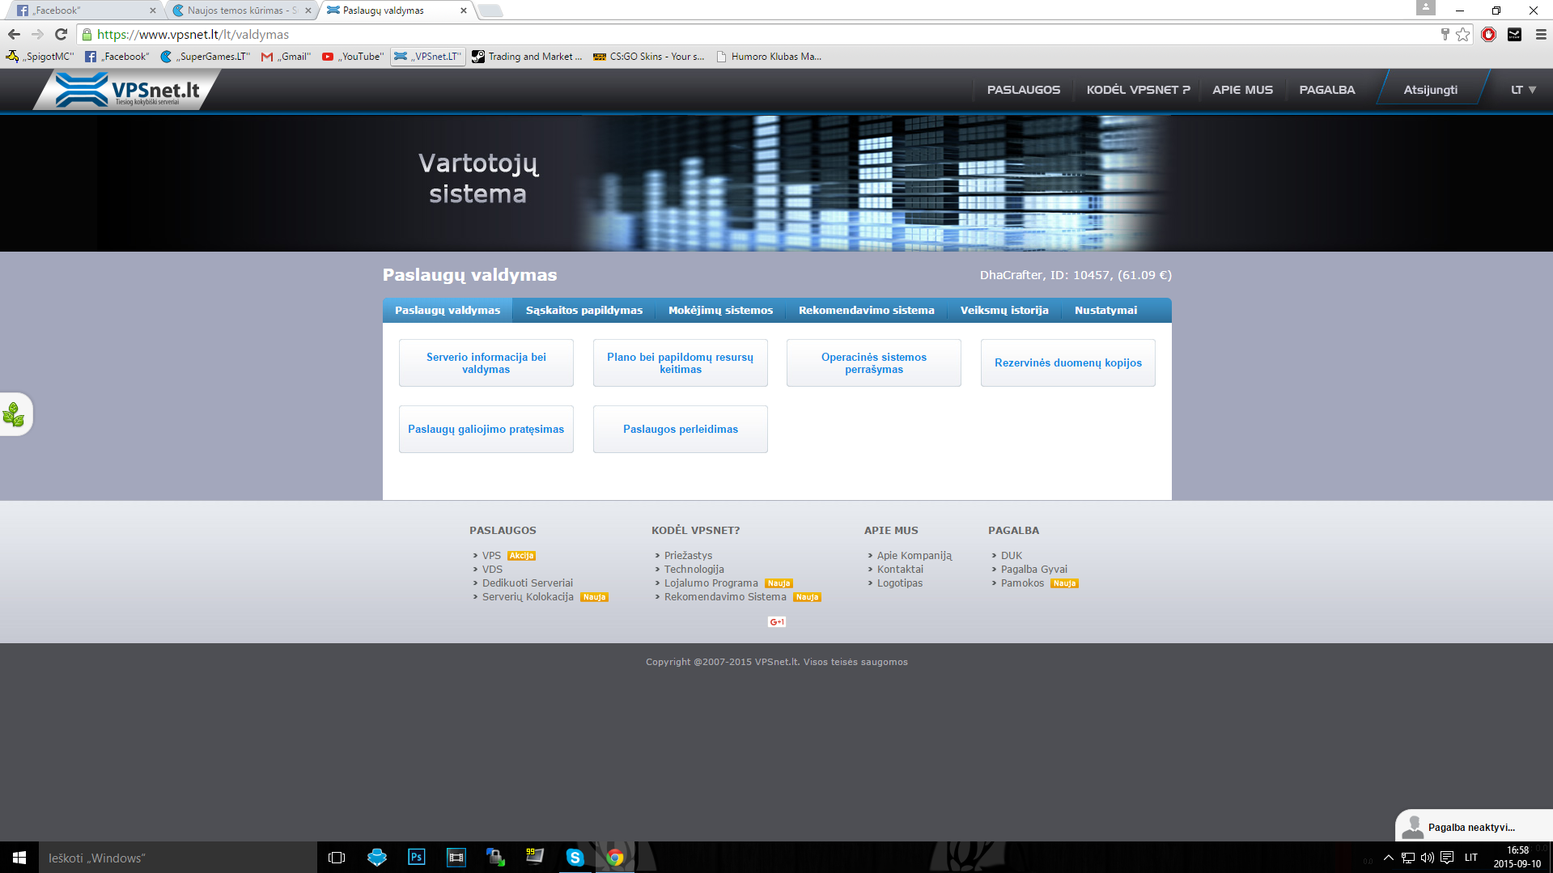
Task: Open PASLAUGOS in top navigation
Action: (1024, 90)
